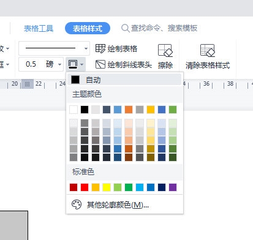
Task: Click the search magnifier icon
Action: (125, 28)
